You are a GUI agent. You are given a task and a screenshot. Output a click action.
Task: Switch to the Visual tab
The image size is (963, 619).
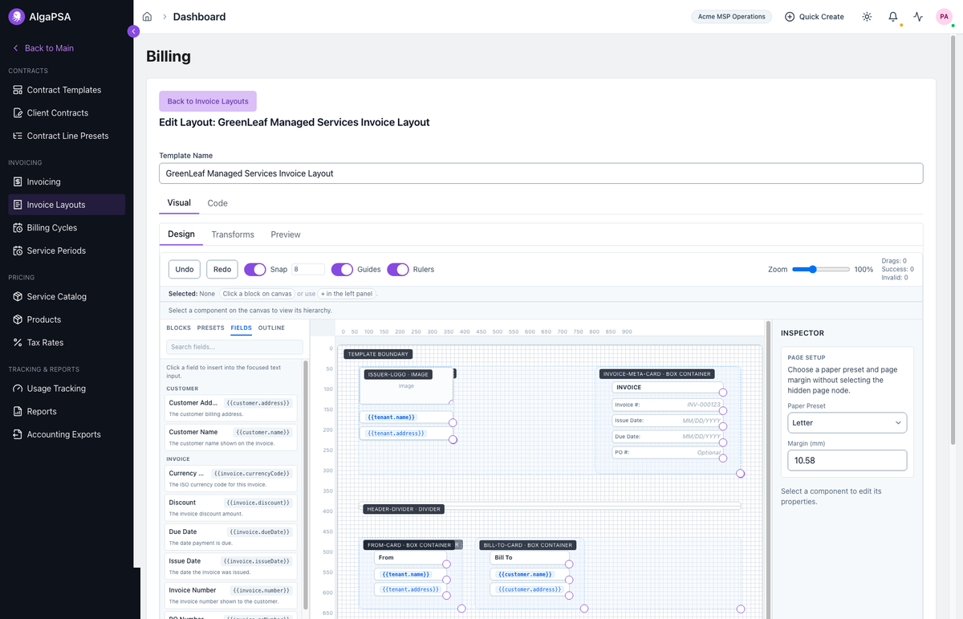[179, 203]
